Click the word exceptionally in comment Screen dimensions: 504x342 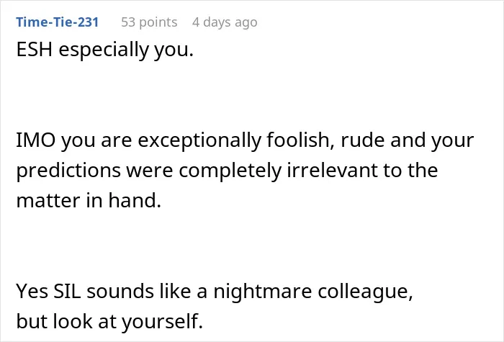pos(199,141)
